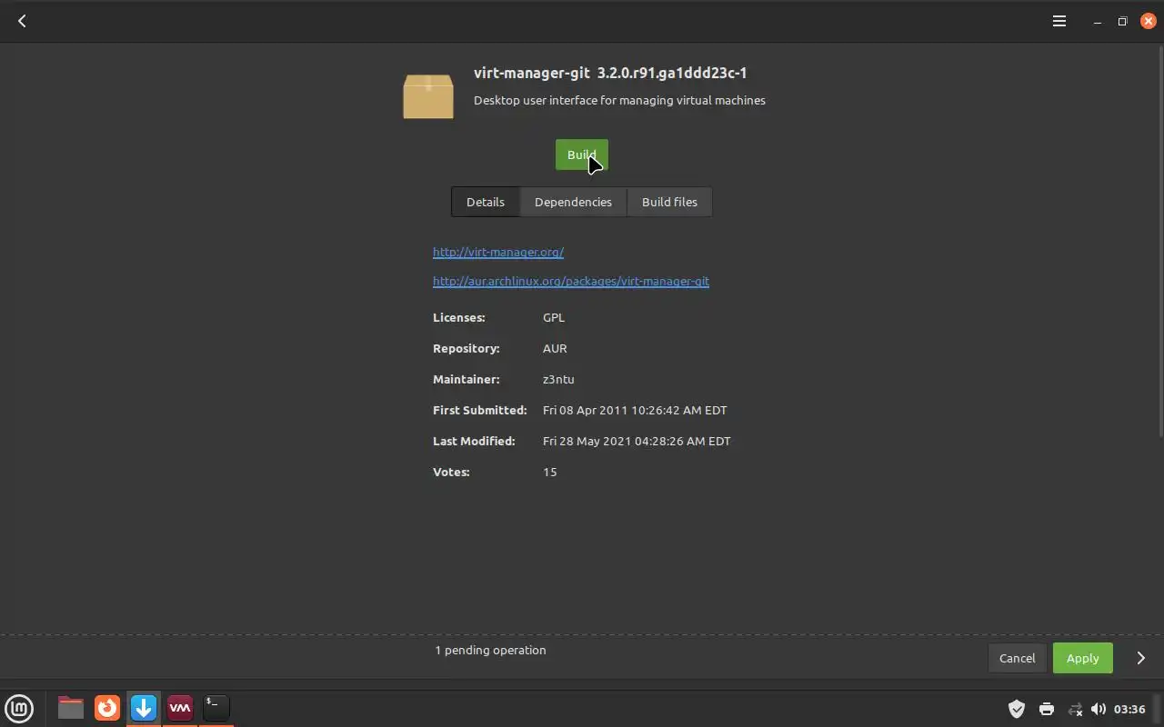Viewport: 1164px width, 727px height.
Task: Open the virtual machine manager taskbar icon
Action: pyautogui.click(x=180, y=707)
